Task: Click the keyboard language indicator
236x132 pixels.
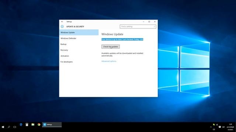Action: coord(223,127)
